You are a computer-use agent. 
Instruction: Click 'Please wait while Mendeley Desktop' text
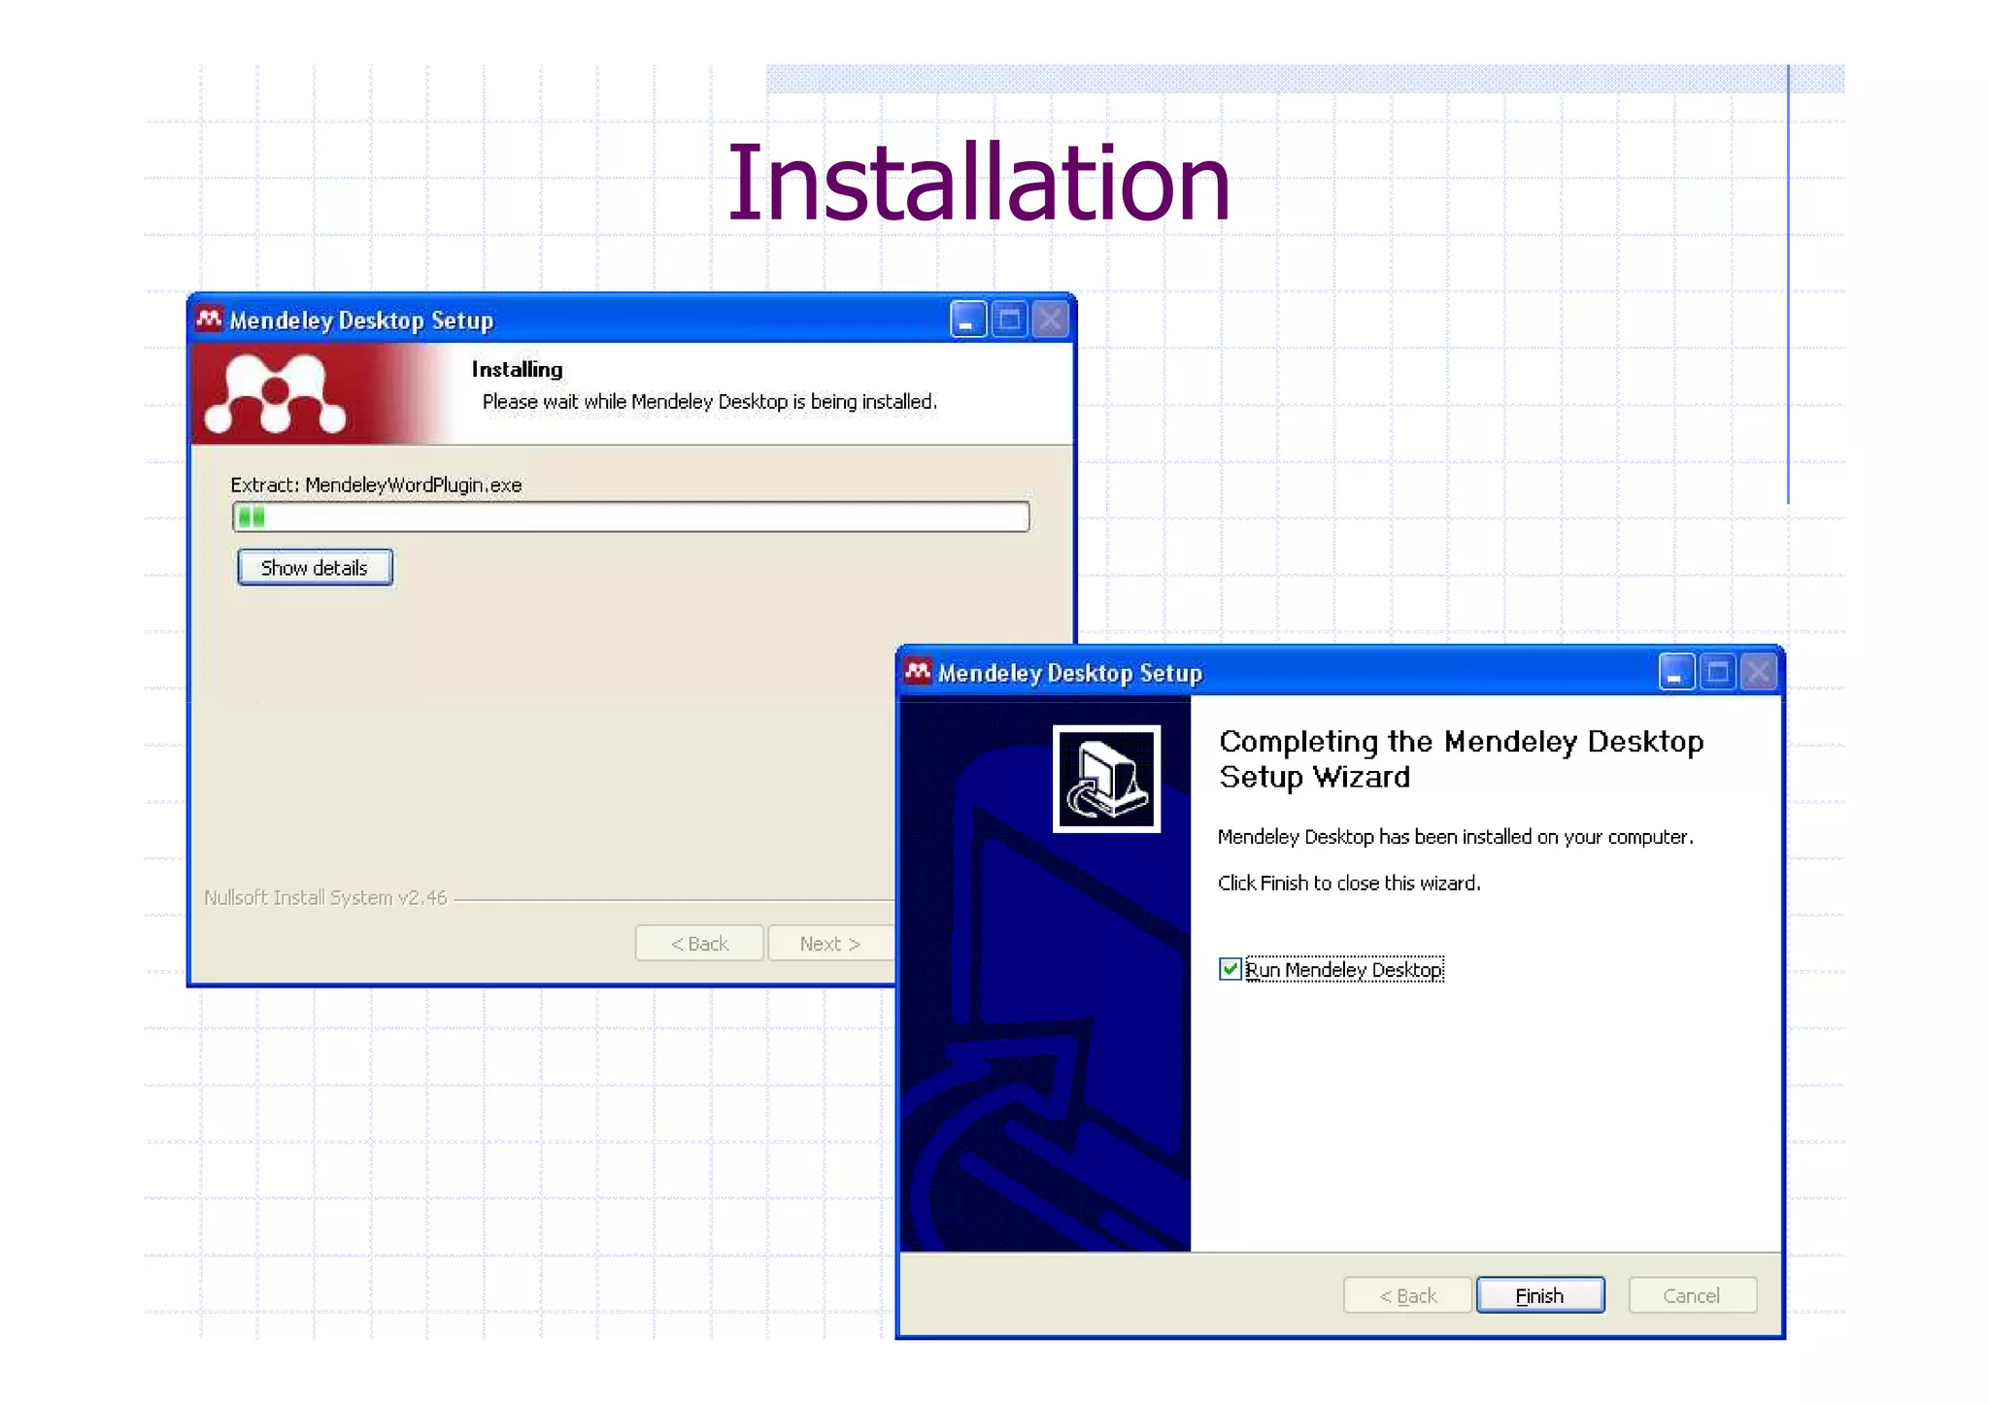(x=709, y=401)
